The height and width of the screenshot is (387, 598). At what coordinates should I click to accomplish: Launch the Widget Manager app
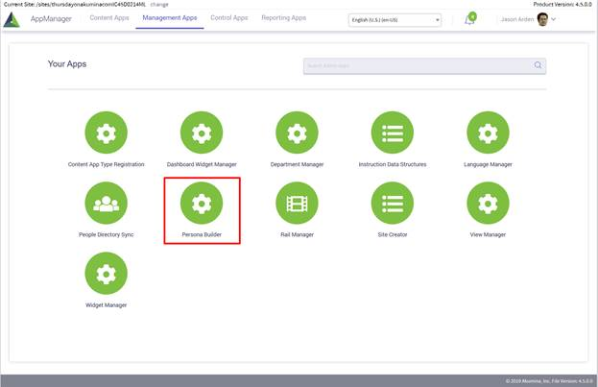pos(107,274)
